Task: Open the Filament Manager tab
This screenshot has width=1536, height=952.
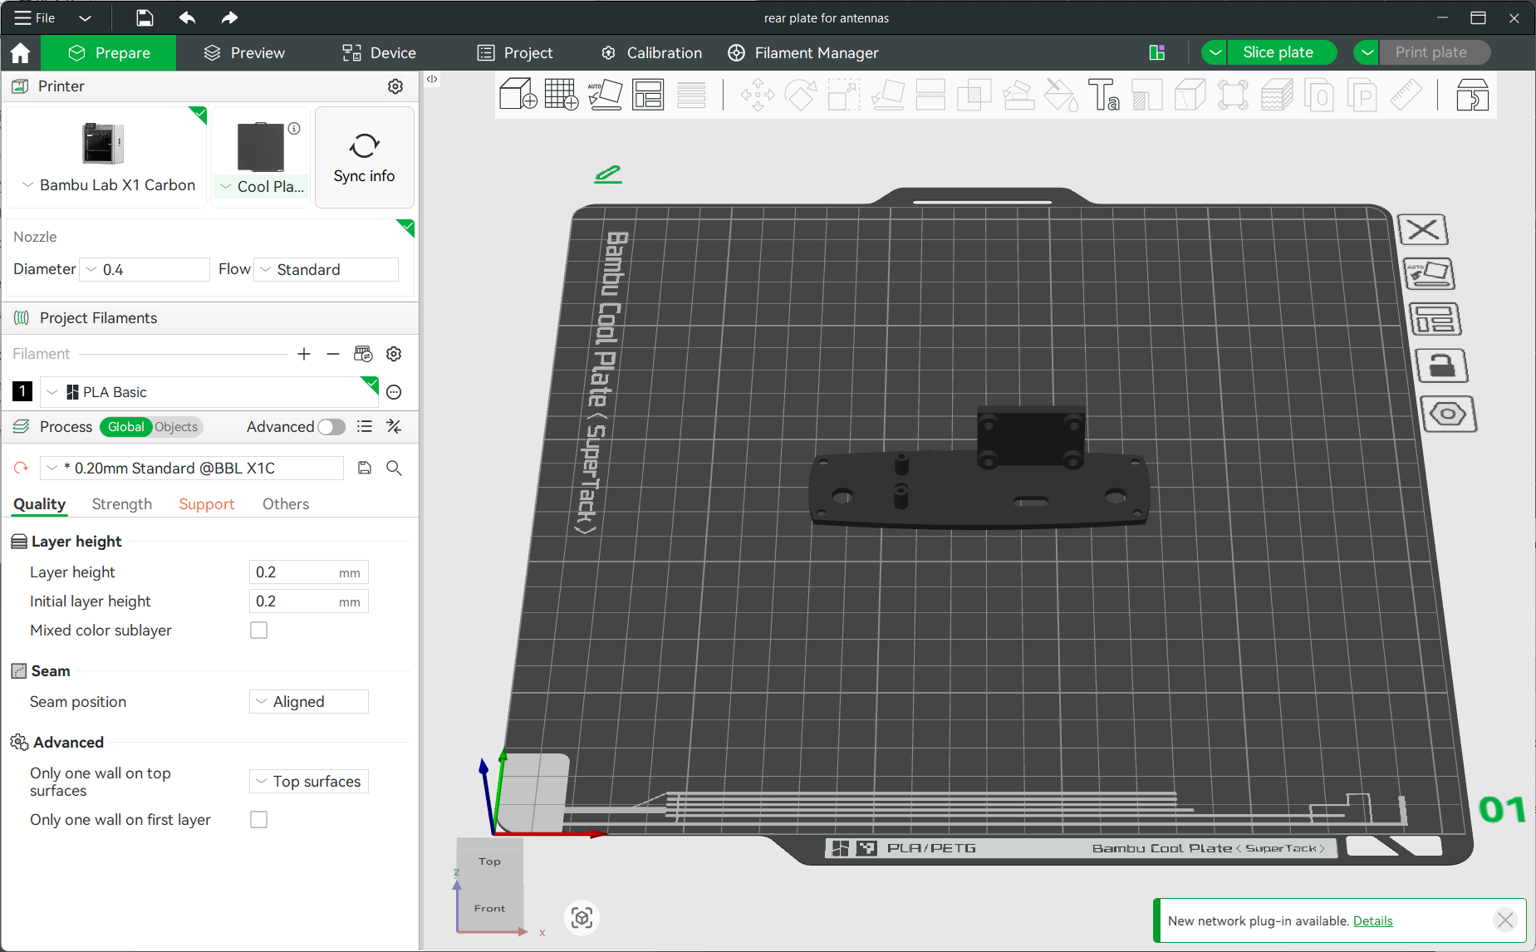Action: 802,52
